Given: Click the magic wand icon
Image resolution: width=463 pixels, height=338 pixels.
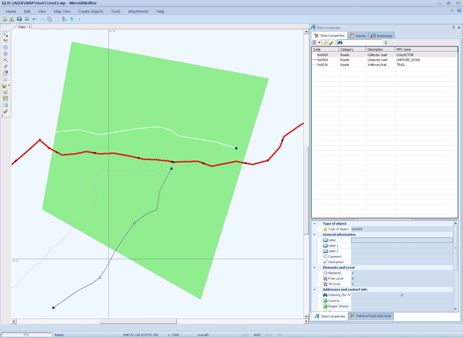Looking at the screenshot, I should tap(332, 43).
